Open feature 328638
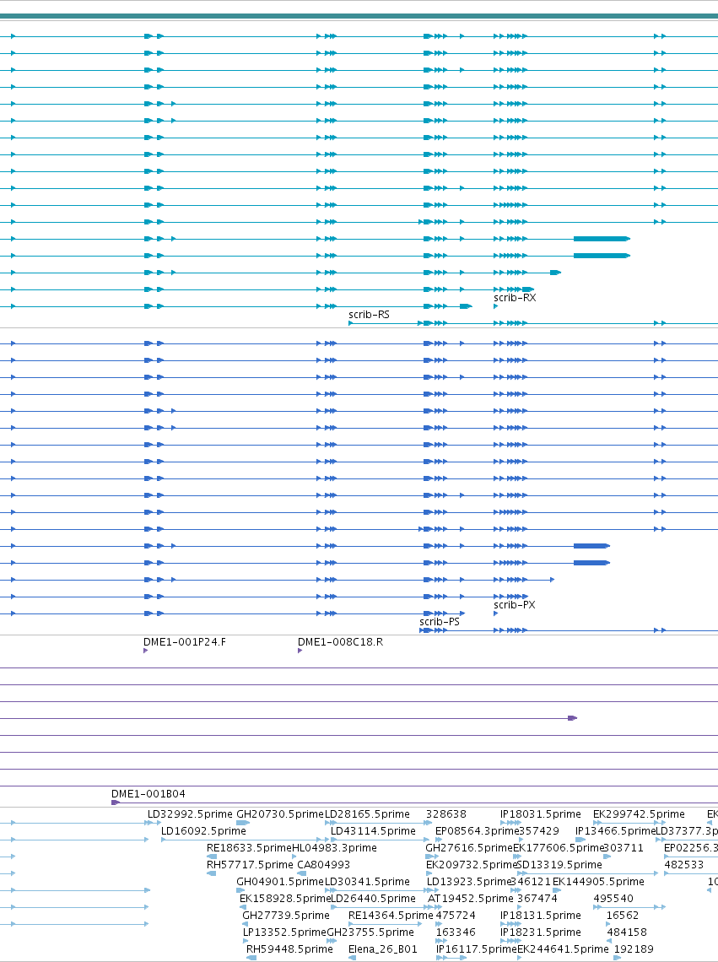The image size is (718, 962). tap(446, 814)
